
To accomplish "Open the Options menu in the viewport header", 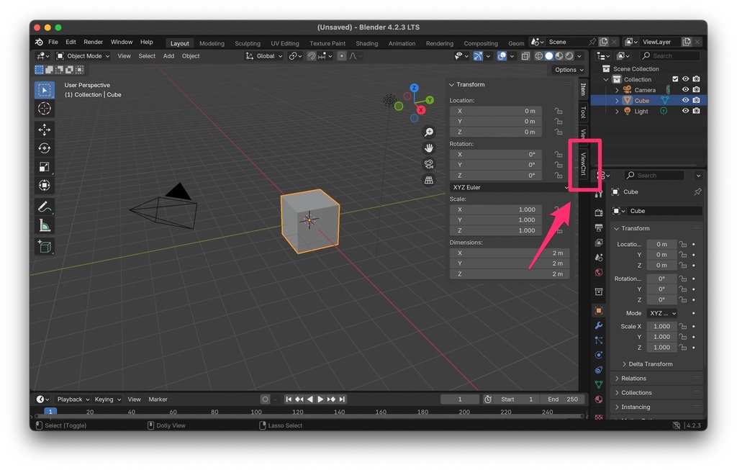I will [568, 69].
